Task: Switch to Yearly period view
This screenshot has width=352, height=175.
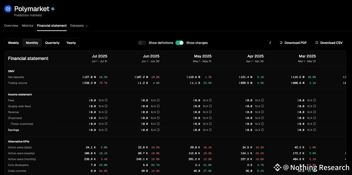Action: coord(71,43)
